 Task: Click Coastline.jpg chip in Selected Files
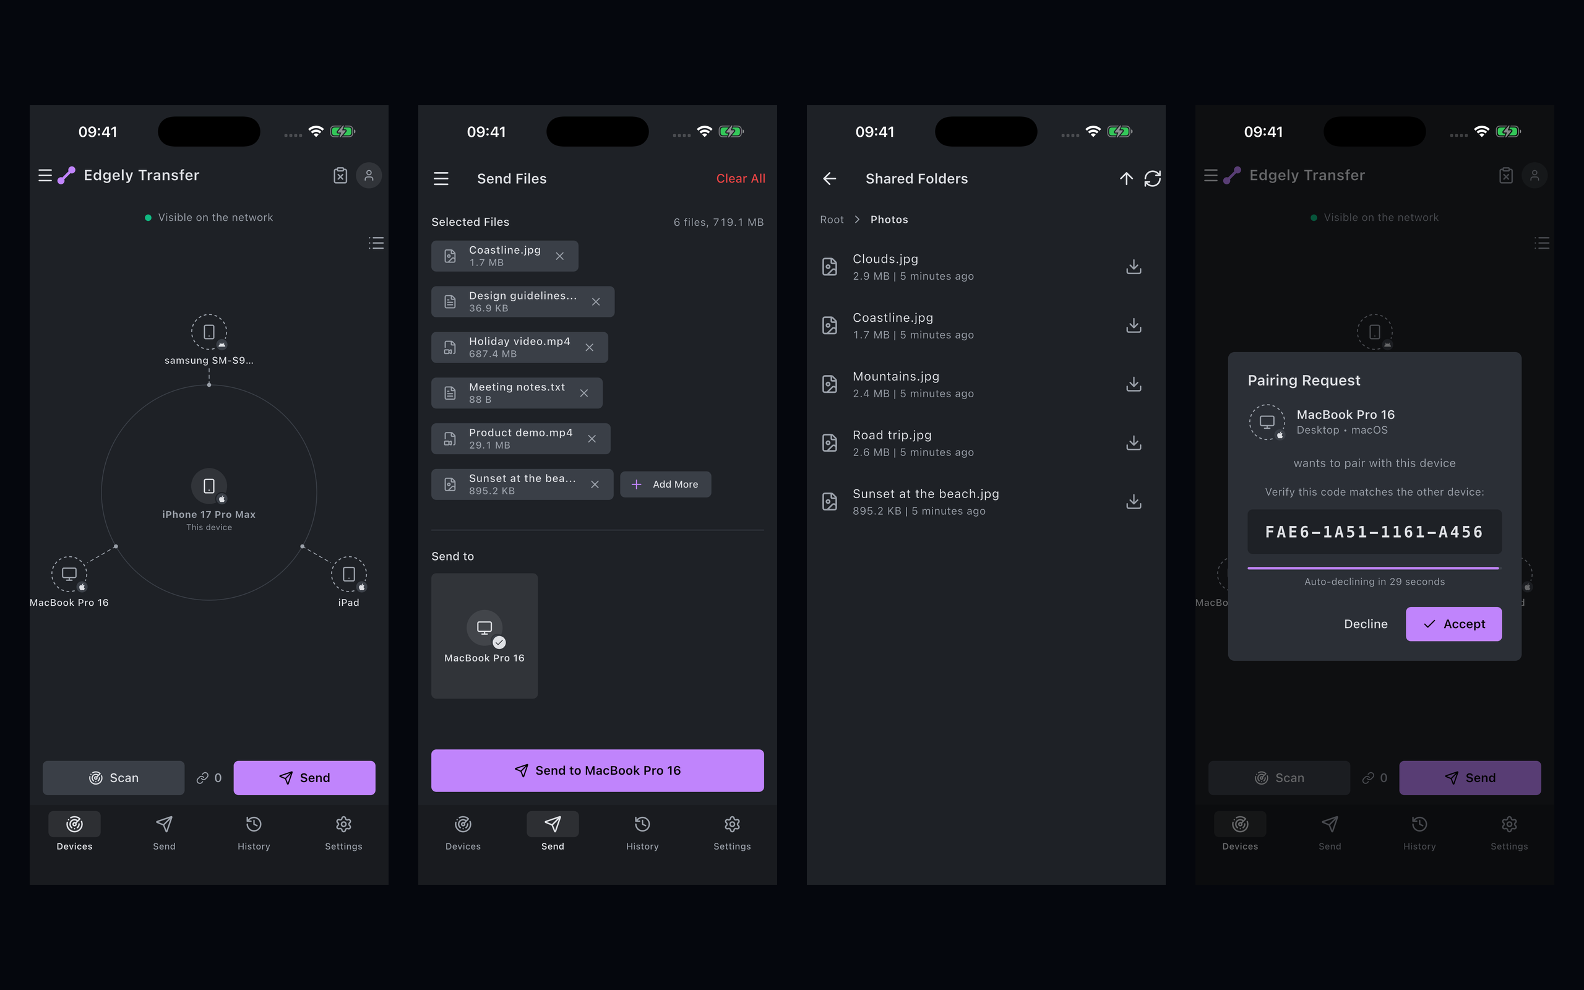(x=505, y=256)
